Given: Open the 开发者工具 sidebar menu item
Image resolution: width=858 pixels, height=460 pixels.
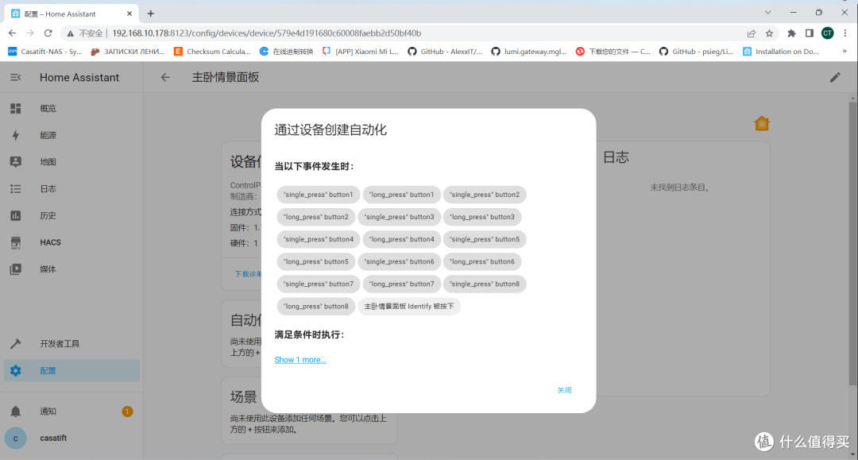Looking at the screenshot, I should pos(71,343).
